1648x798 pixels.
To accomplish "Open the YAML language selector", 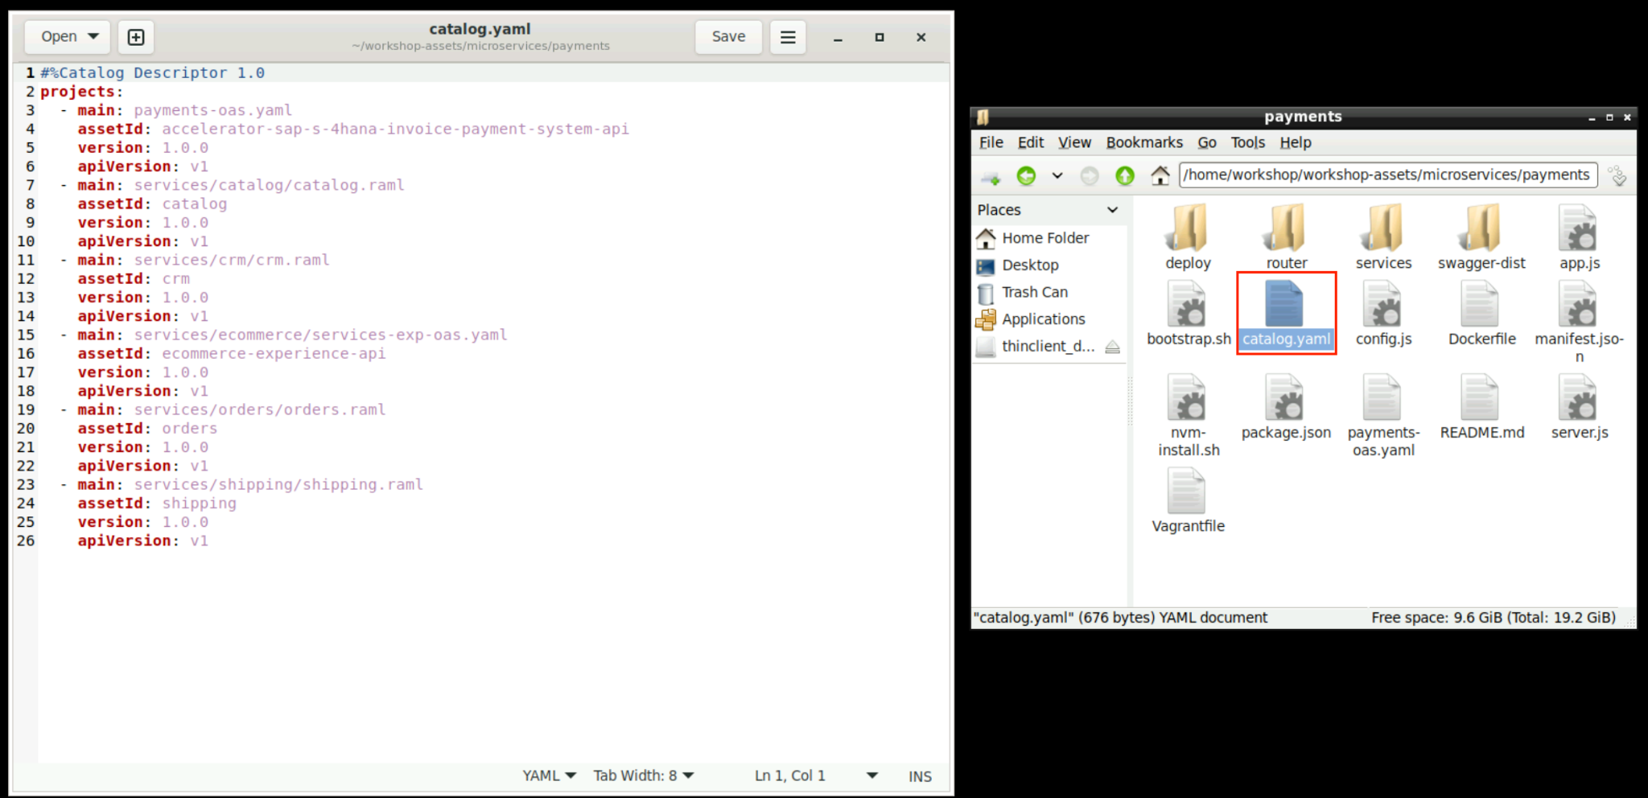I will 549,775.
